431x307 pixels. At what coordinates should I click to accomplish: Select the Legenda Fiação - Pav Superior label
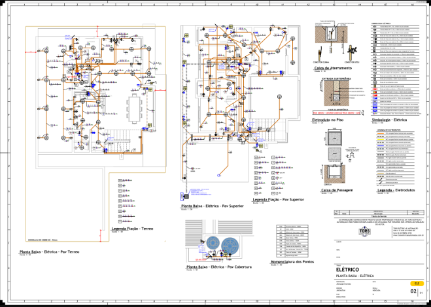[278, 200]
